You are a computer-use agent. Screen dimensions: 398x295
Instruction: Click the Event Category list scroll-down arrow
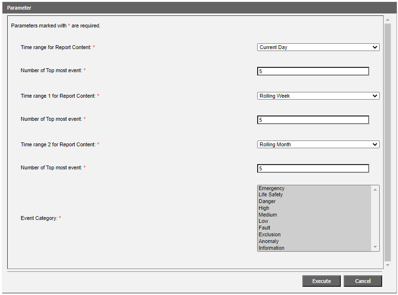coord(375,247)
